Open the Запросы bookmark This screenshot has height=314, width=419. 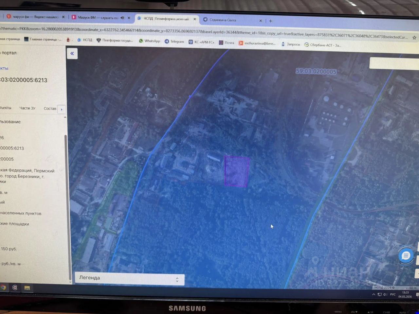(290, 44)
